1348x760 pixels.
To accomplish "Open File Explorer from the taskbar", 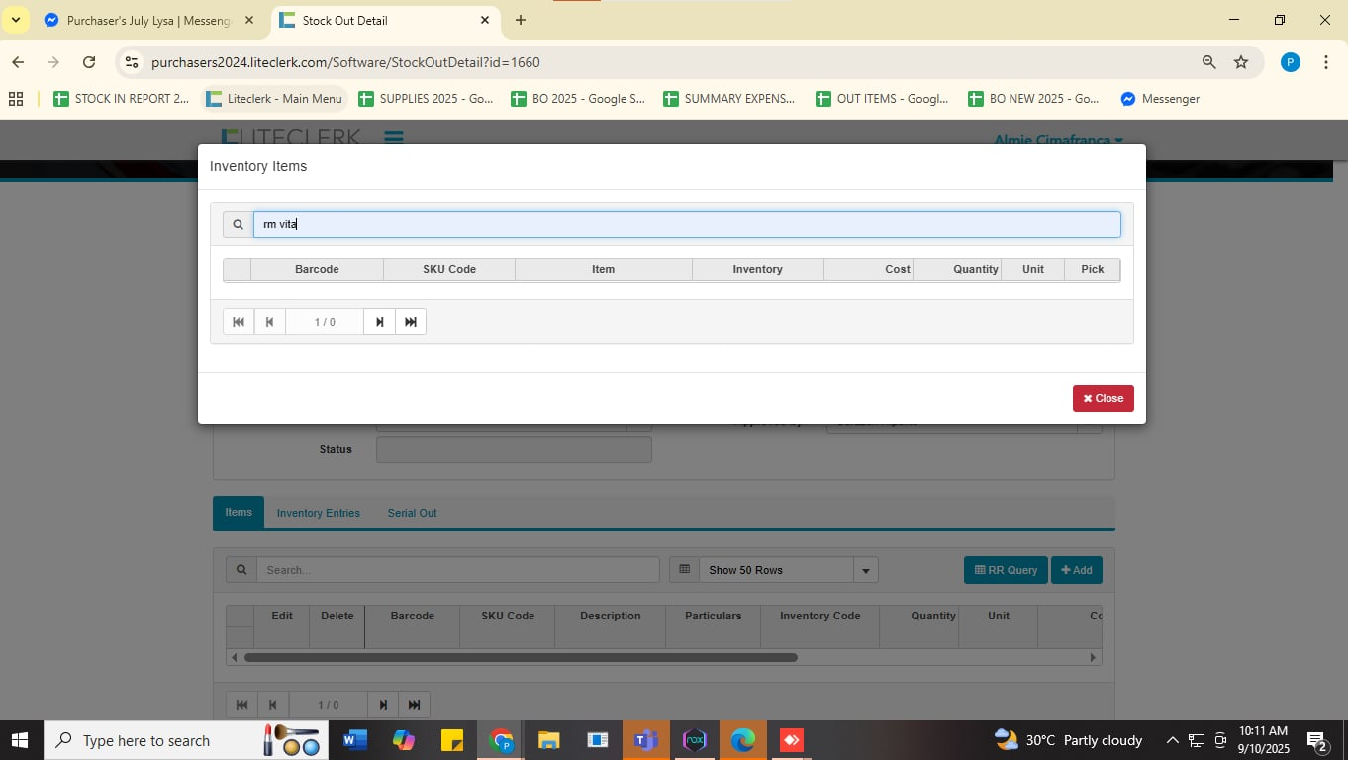I will click(x=548, y=740).
